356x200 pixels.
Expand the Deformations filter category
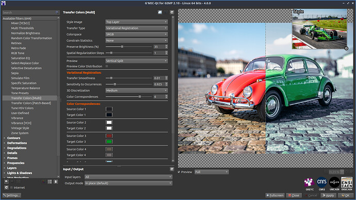point(4,143)
